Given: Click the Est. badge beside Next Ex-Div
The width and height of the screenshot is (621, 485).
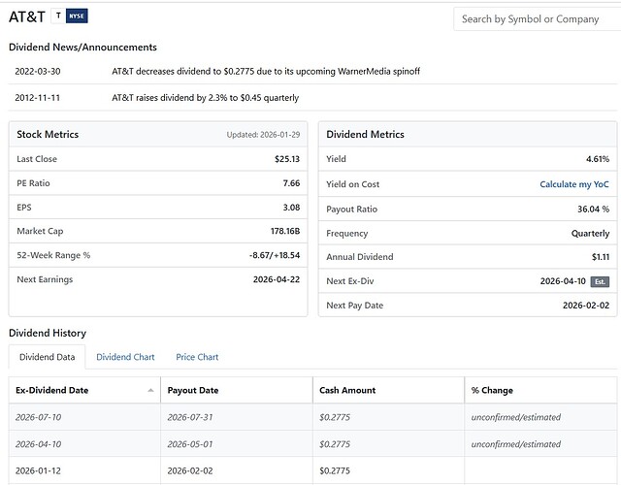Looking at the screenshot, I should coord(601,281).
